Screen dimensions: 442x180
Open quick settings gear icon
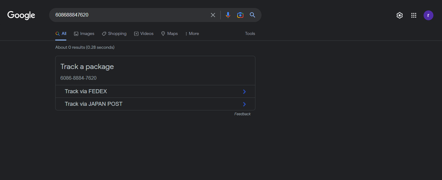400,15
